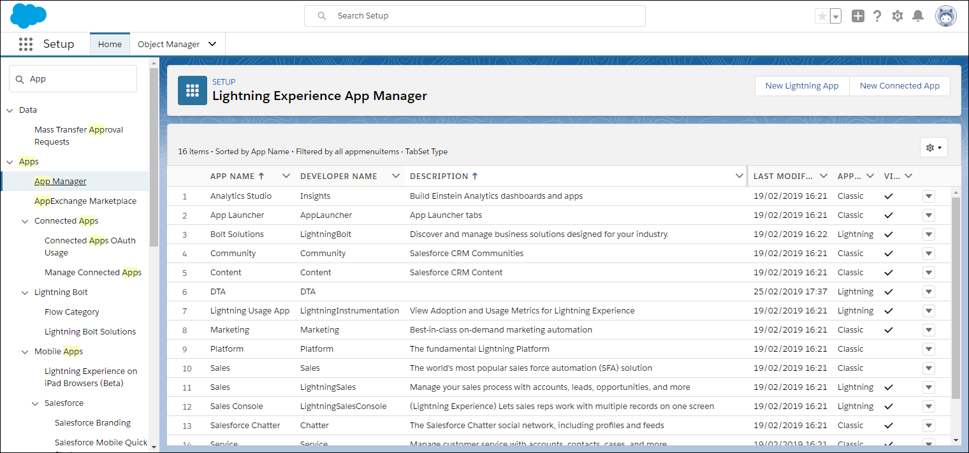Screen dimensions: 969x453
Task: Open row actions for DTA app
Action: pos(929,292)
